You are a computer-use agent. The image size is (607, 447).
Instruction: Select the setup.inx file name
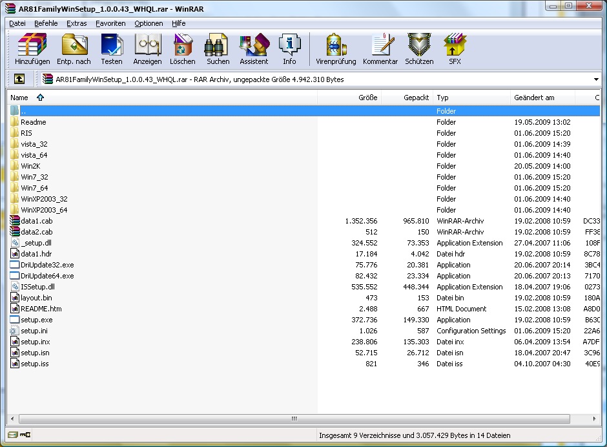[x=36, y=342]
